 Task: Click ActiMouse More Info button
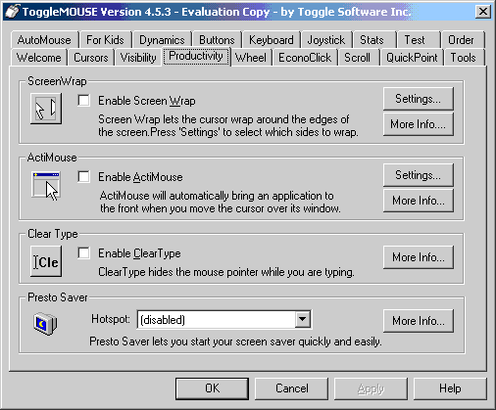point(419,201)
